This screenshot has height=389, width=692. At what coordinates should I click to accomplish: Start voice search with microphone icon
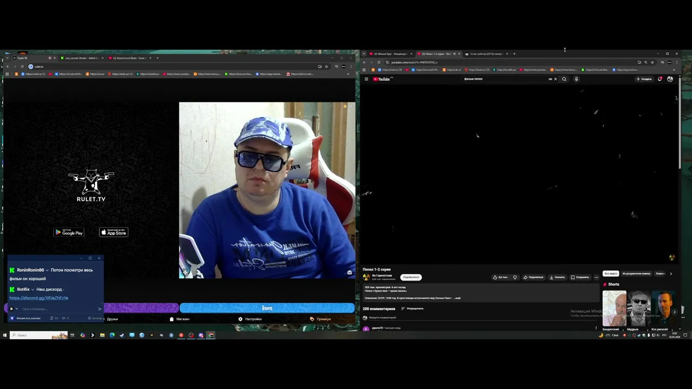click(x=576, y=79)
